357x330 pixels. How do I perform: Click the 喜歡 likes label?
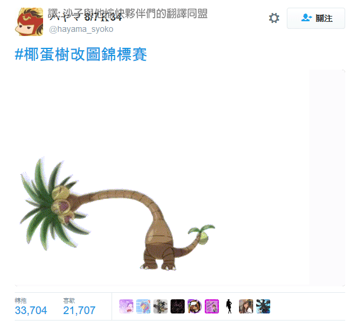point(69,300)
